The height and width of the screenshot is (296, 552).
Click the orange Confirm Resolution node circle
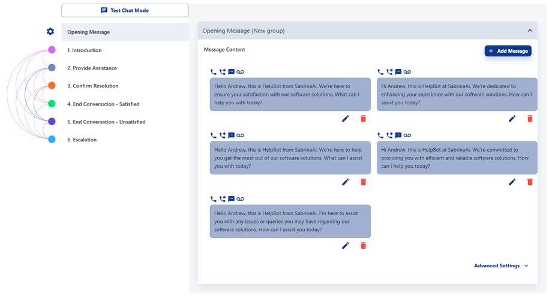click(52, 86)
